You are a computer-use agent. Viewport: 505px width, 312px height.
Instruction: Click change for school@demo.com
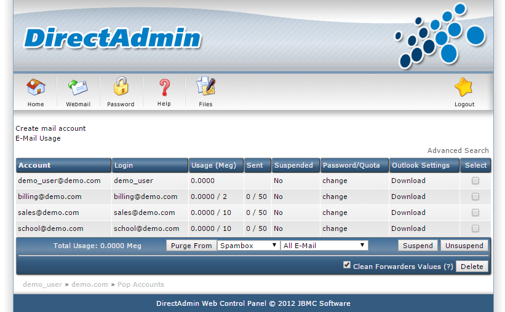click(335, 228)
